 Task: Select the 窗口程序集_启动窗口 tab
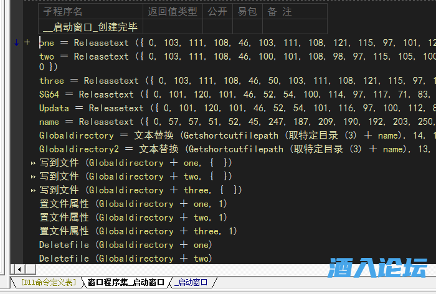pyautogui.click(x=125, y=283)
